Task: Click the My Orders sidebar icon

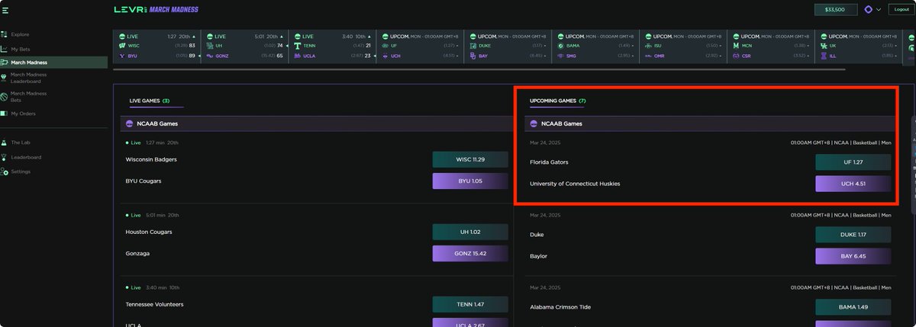Action: (5, 114)
